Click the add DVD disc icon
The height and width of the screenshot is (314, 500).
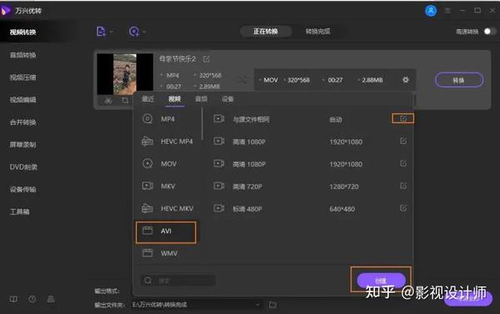(x=134, y=32)
